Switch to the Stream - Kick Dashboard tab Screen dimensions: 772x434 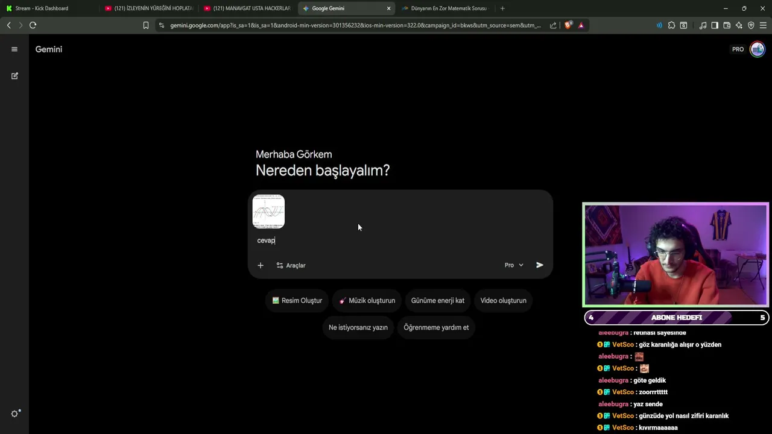pos(48,8)
